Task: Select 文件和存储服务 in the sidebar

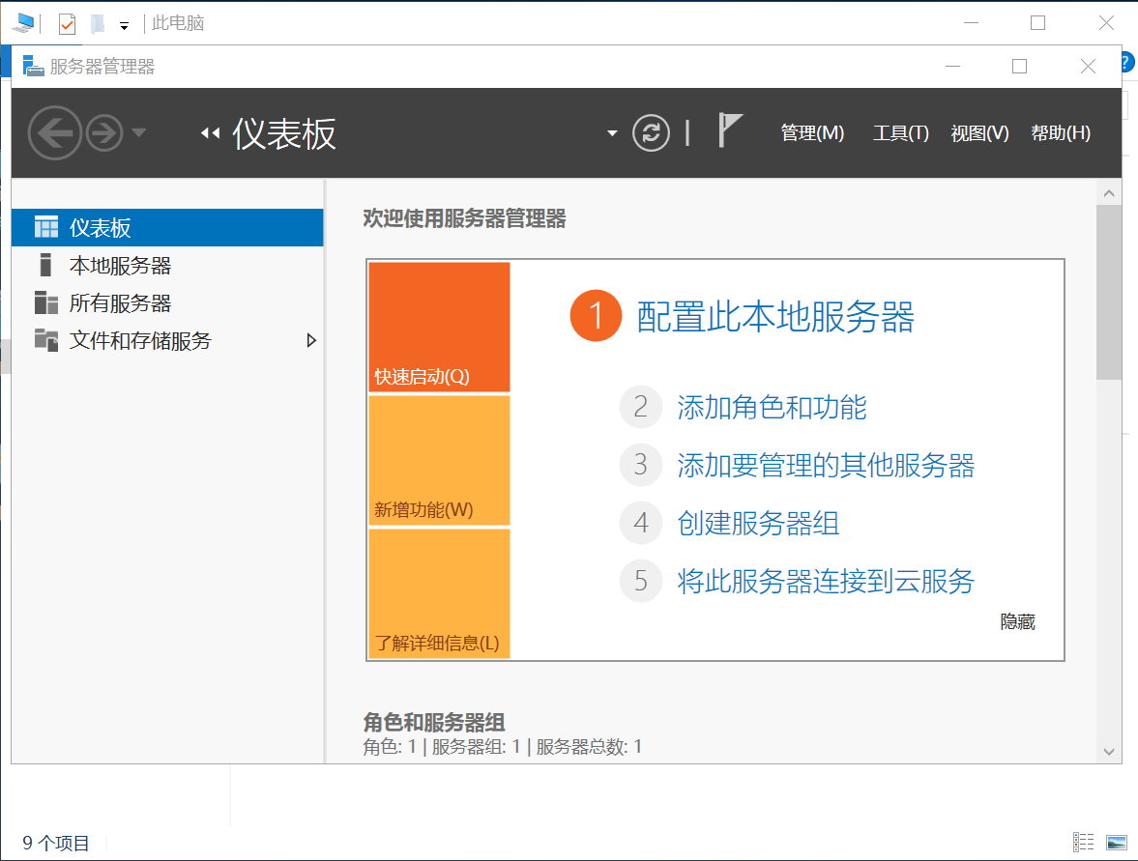Action: coord(167,340)
